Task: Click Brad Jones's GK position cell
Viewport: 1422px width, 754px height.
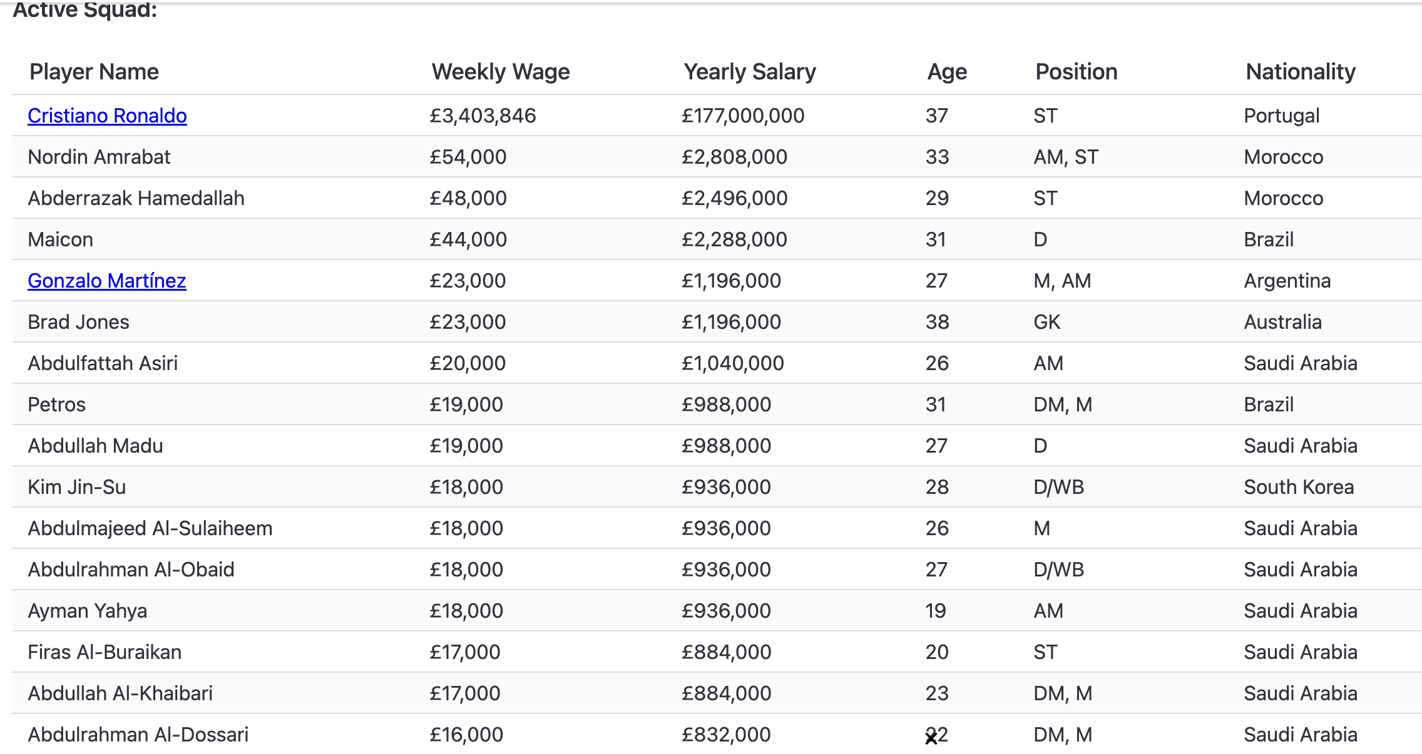Action: (1047, 322)
